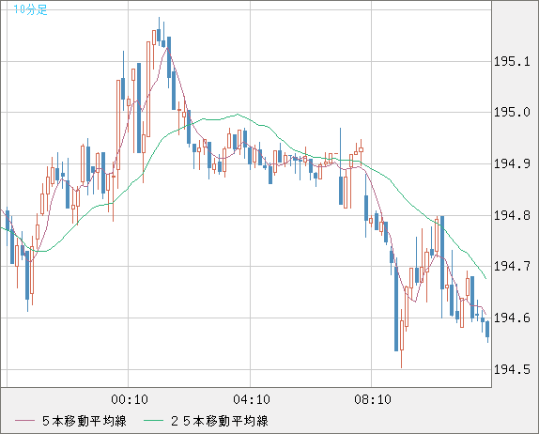Viewport: 539px width, 434px height.
Task: Click the 08:10 time axis label
Action: [x=373, y=399]
